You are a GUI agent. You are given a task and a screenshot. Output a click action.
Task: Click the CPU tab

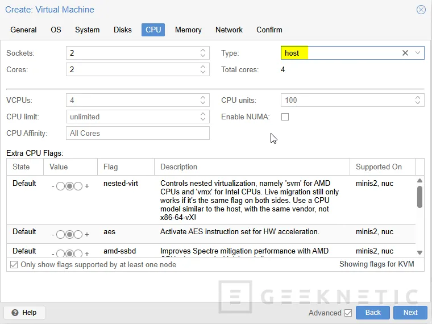[x=153, y=30]
